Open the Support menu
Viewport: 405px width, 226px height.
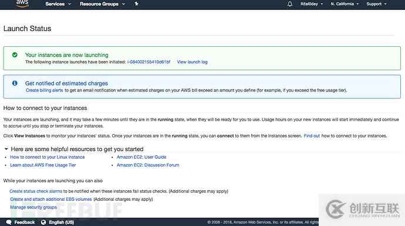pyautogui.click(x=377, y=4)
